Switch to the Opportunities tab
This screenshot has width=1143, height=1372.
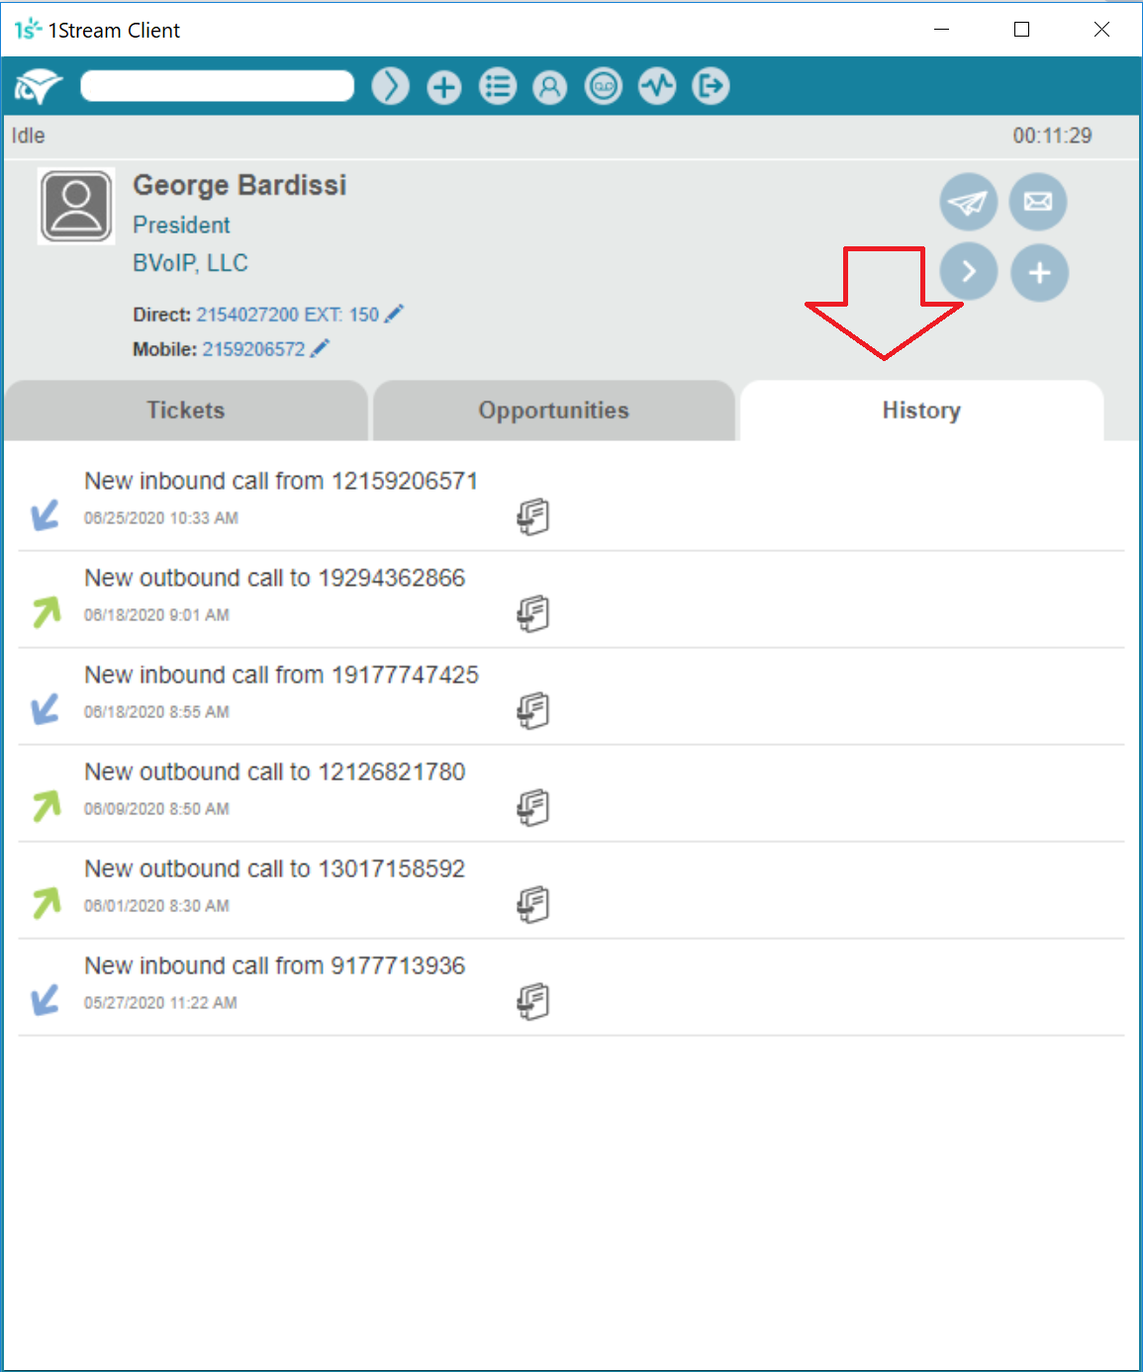pos(554,411)
